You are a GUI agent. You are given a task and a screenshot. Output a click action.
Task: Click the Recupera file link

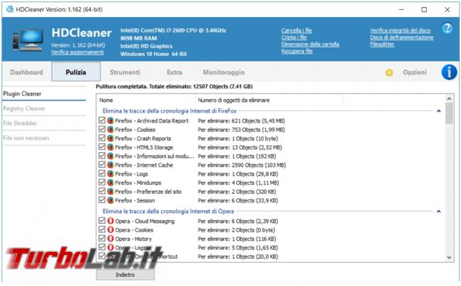[x=297, y=52]
